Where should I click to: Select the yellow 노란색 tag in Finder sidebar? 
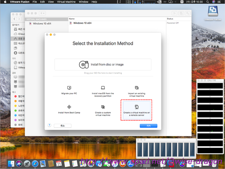pyautogui.click(x=19, y=106)
